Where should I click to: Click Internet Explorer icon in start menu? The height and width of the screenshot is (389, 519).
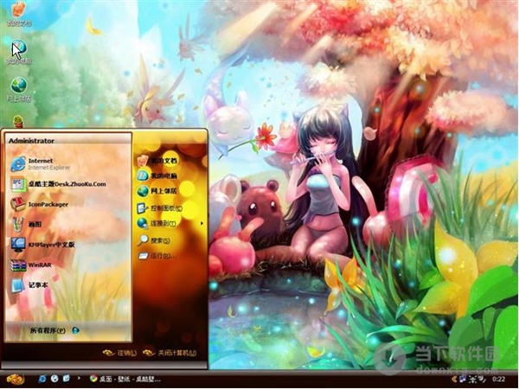point(18,164)
